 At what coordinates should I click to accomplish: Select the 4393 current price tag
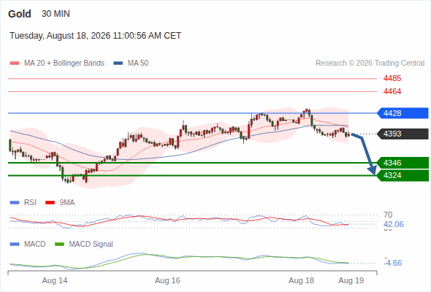point(403,134)
